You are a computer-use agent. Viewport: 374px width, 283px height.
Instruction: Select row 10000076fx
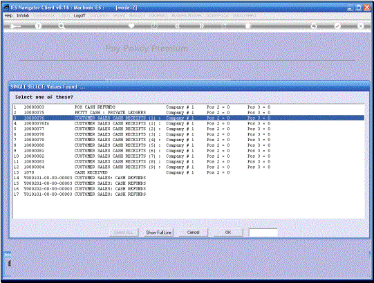189,123
